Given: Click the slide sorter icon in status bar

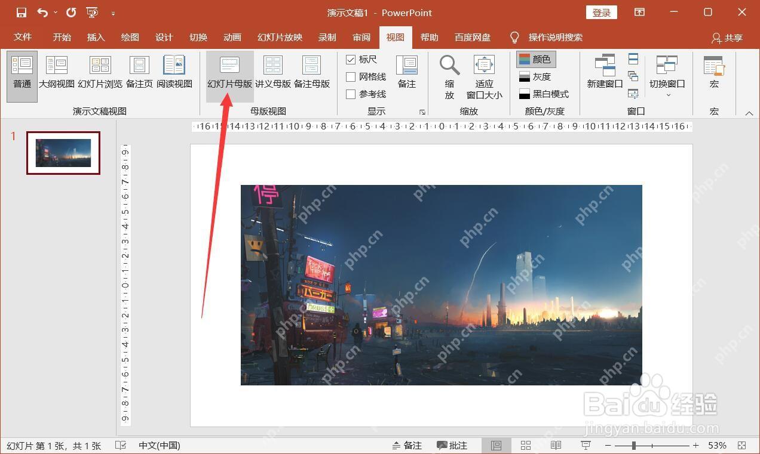Looking at the screenshot, I should click(526, 445).
